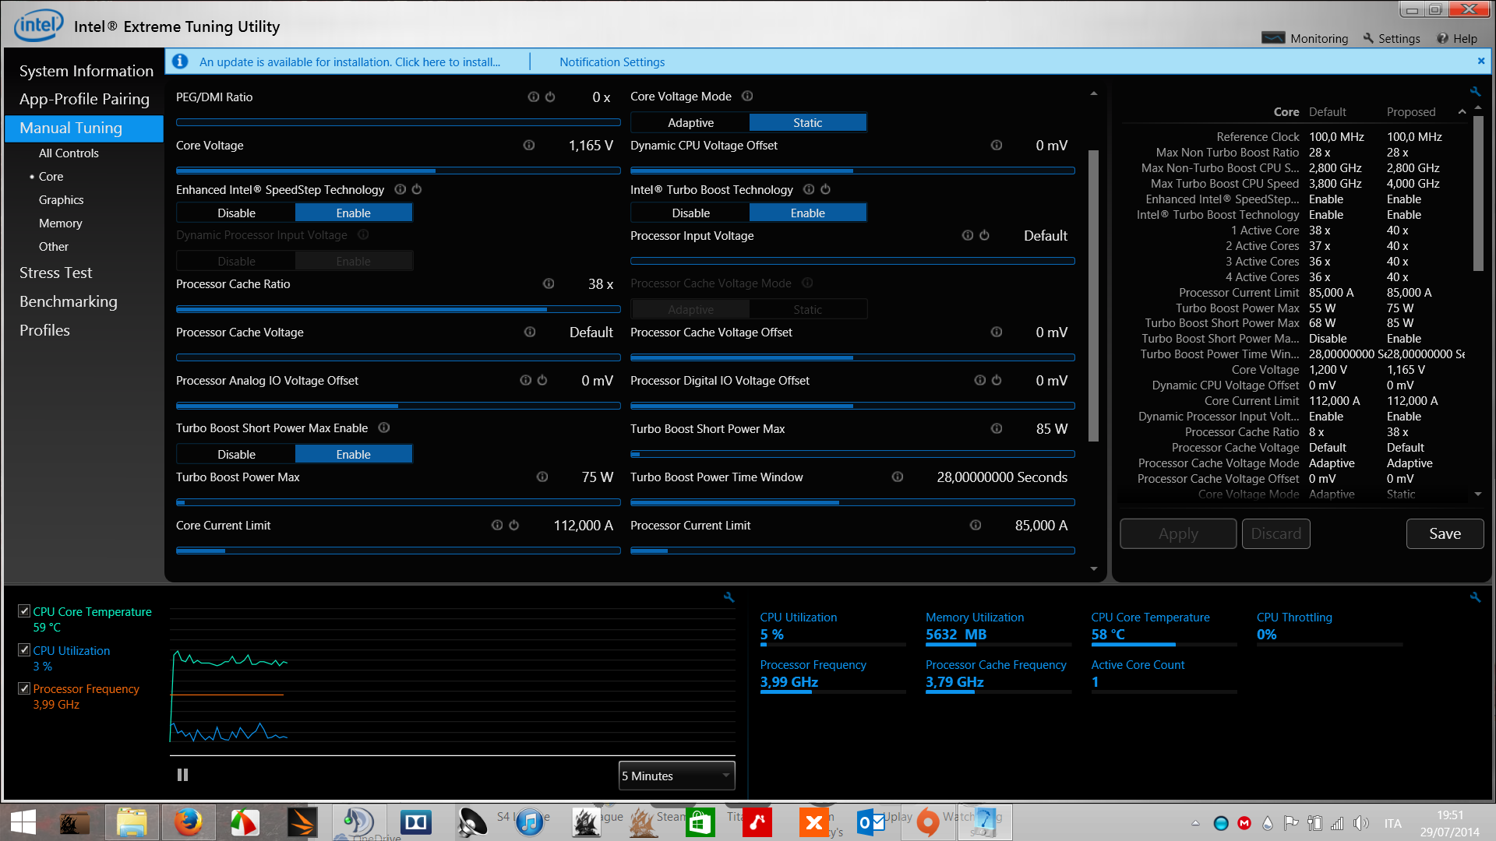Pause the monitoring graph

[182, 775]
